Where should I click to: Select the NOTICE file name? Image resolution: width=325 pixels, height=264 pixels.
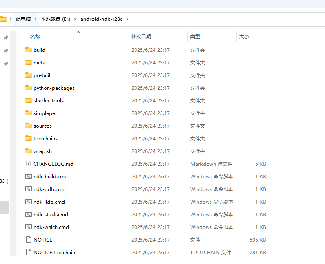click(x=43, y=240)
